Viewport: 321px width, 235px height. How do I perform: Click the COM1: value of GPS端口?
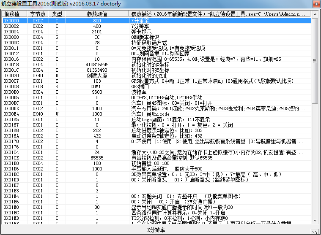coord(97,86)
